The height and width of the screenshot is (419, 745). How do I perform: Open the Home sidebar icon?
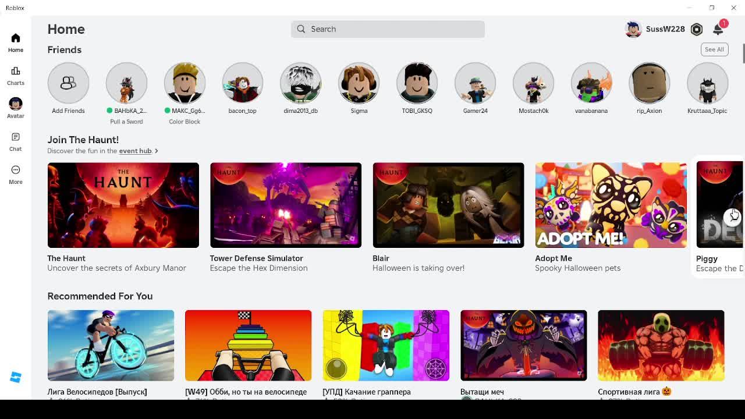(x=16, y=38)
